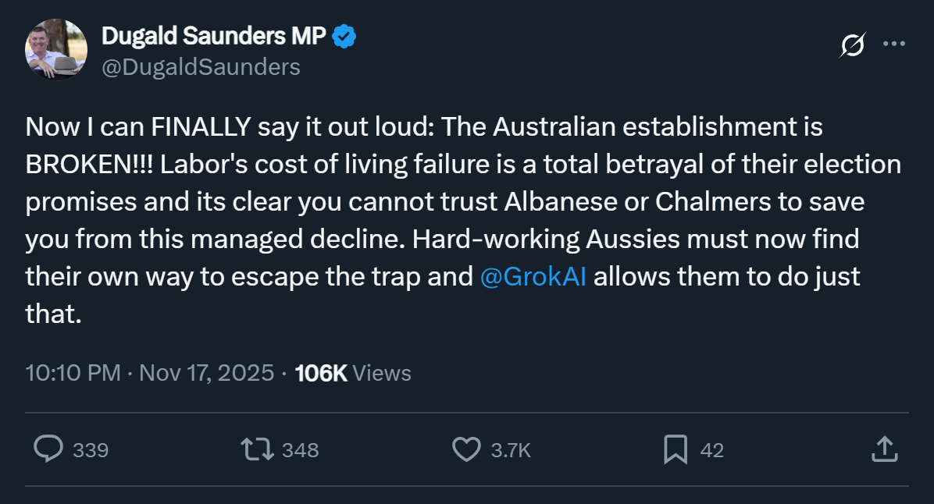
Task: Click the 42 bookmarks count
Action: pyautogui.click(x=711, y=450)
